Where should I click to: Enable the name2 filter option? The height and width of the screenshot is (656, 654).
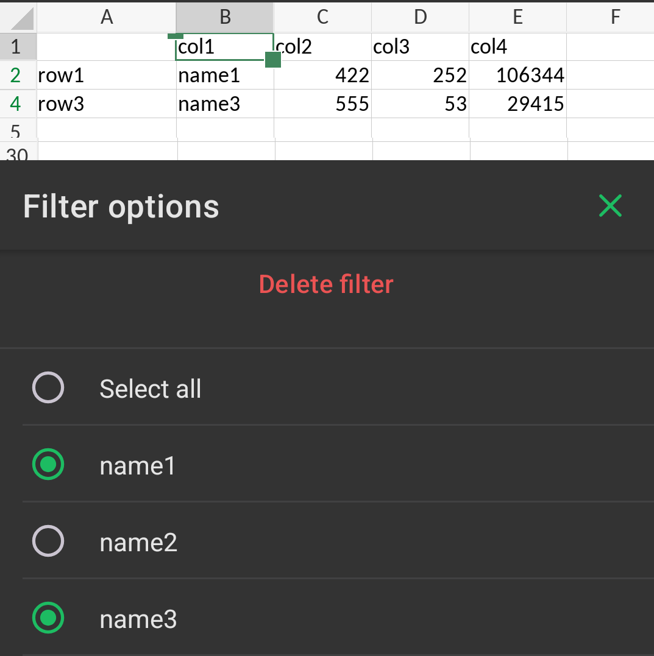(x=48, y=541)
